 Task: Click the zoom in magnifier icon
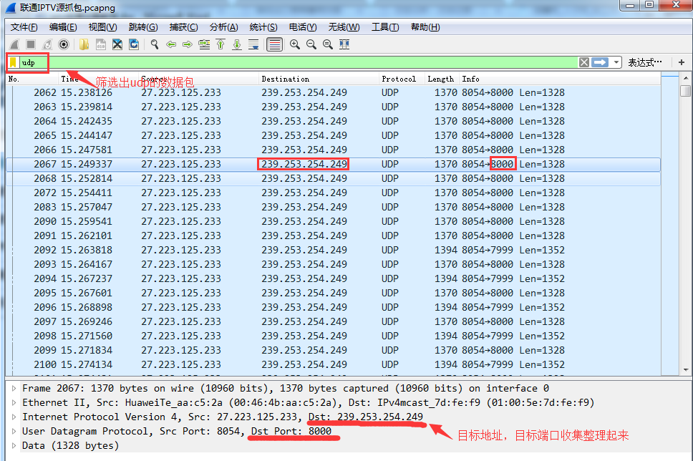click(x=294, y=44)
